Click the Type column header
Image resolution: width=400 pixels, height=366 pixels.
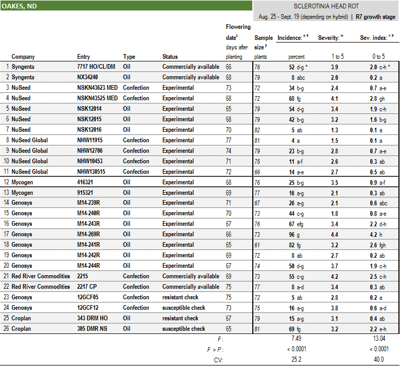[129, 57]
